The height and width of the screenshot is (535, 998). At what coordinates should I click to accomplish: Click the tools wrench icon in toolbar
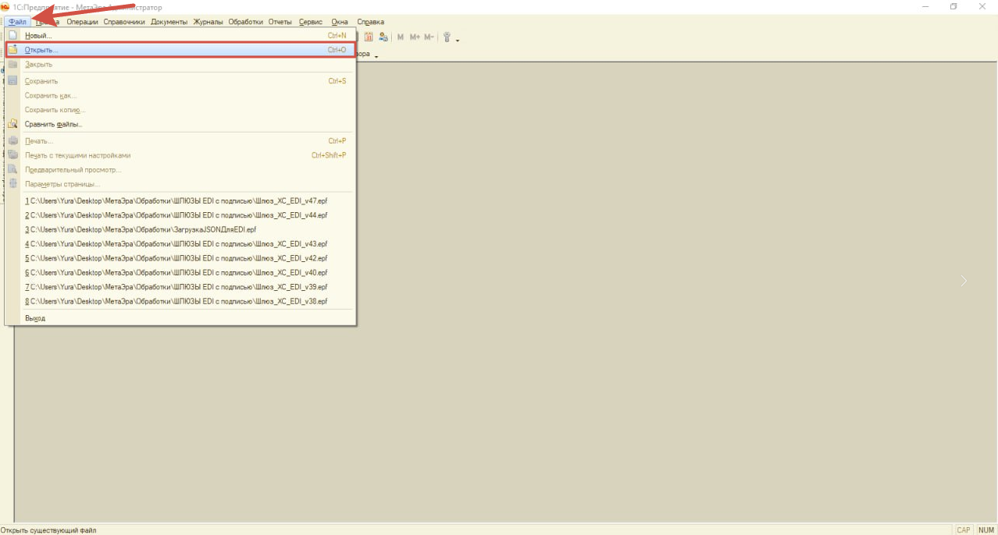[447, 37]
